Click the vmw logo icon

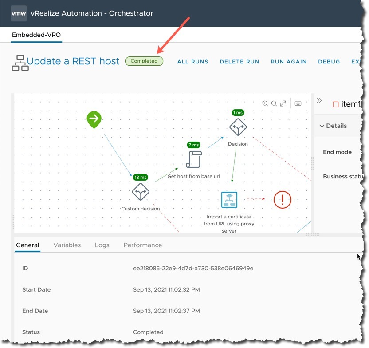pyautogui.click(x=19, y=13)
